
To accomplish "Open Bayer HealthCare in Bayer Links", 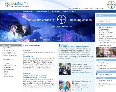I will tap(8, 50).
